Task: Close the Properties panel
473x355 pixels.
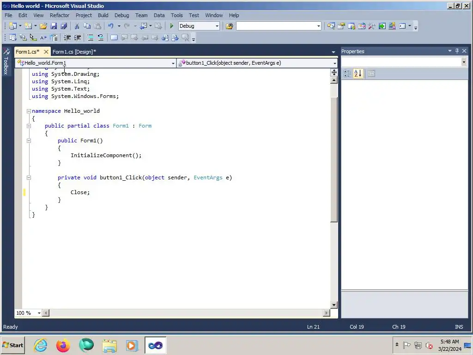Action: 464,51
